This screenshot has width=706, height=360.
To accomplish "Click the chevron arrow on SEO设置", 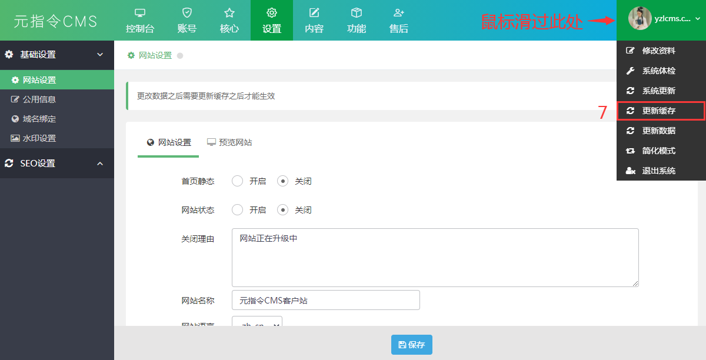I will [100, 164].
